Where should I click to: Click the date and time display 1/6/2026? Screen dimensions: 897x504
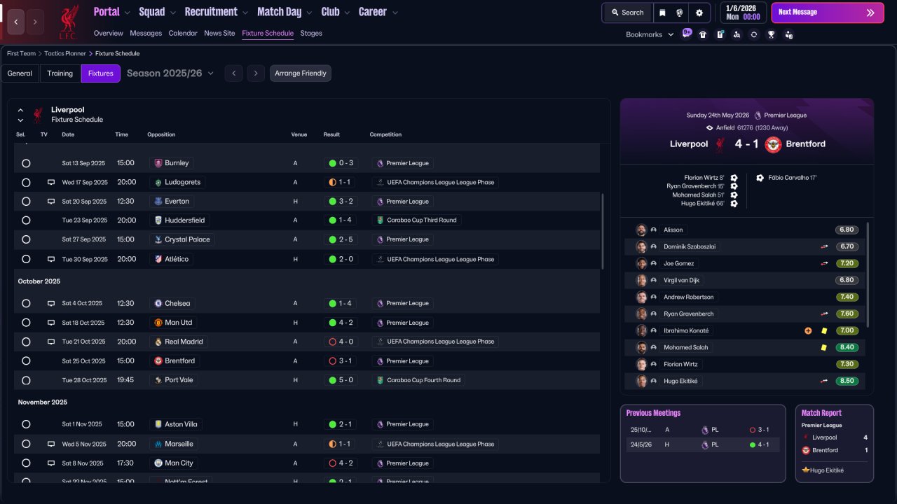tap(744, 13)
